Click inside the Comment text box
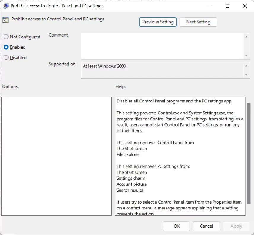The image size is (254, 235). pos(162,46)
